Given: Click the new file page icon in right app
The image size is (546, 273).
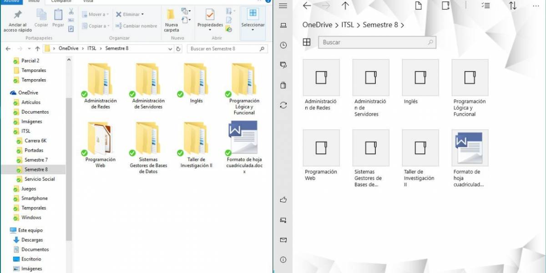Looking at the screenshot, I should [x=418, y=5].
